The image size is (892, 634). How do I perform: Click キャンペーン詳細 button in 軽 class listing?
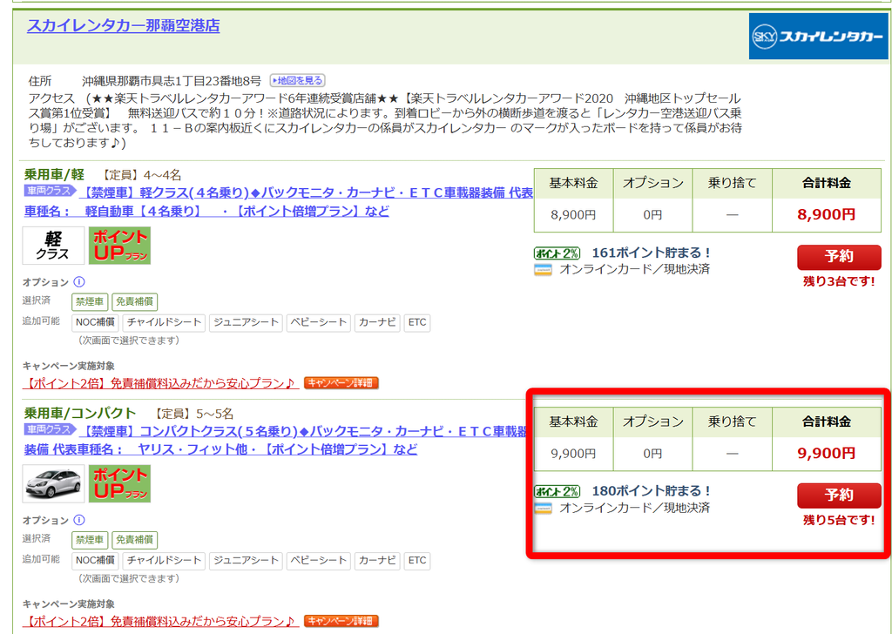click(341, 383)
